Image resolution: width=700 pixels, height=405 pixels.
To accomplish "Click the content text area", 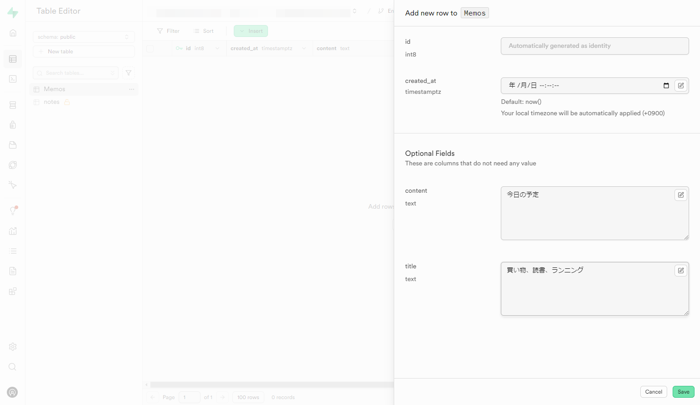I will (588, 216).
